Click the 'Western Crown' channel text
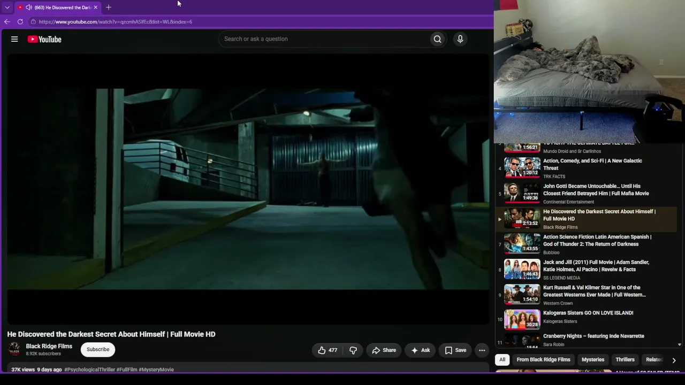Viewport: 685px width, 385px height. (x=558, y=303)
